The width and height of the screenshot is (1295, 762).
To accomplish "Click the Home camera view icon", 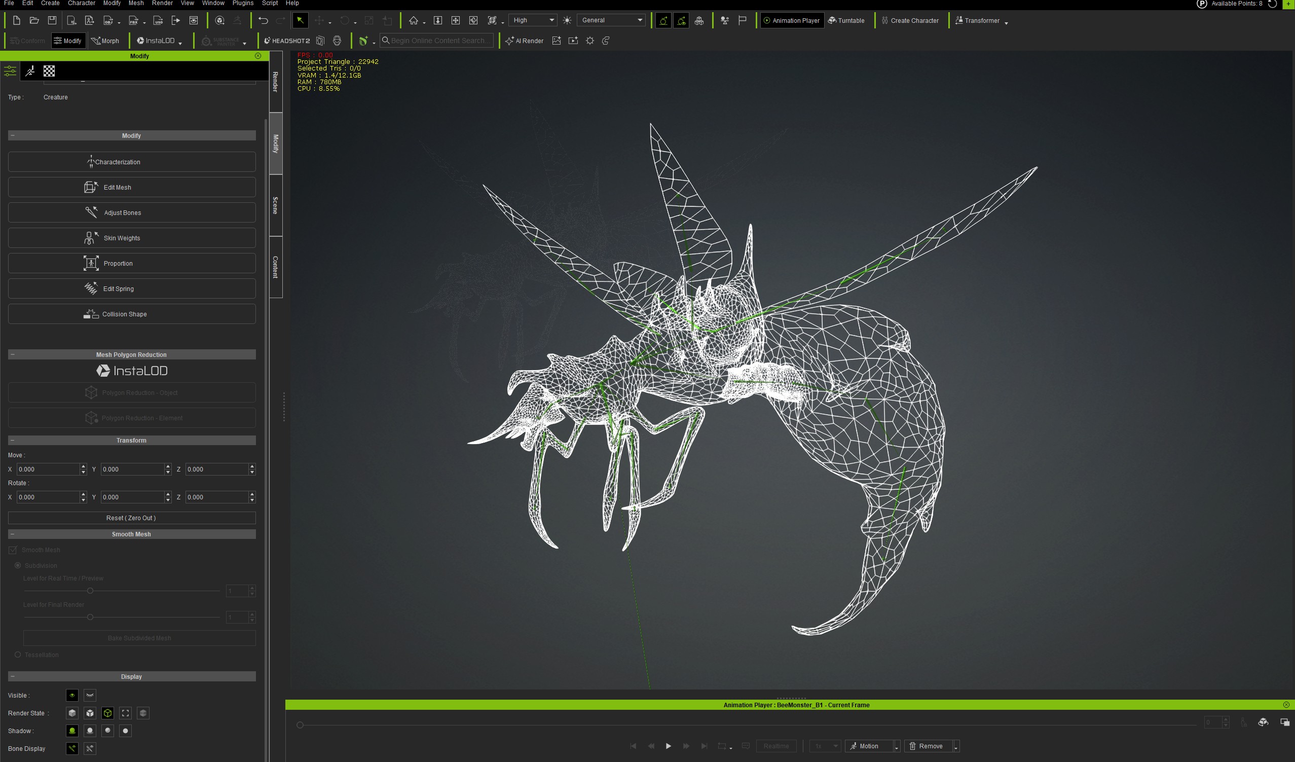I will (x=413, y=21).
